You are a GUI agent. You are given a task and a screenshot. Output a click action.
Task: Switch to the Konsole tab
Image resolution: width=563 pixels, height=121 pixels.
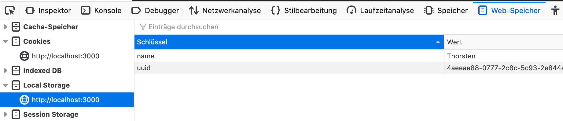[x=101, y=11]
